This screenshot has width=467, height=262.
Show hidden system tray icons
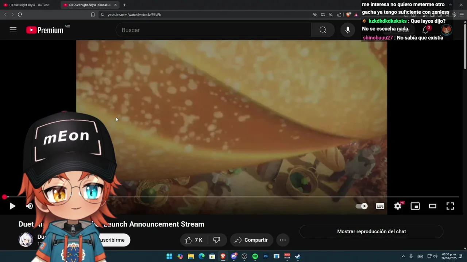tap(403, 256)
